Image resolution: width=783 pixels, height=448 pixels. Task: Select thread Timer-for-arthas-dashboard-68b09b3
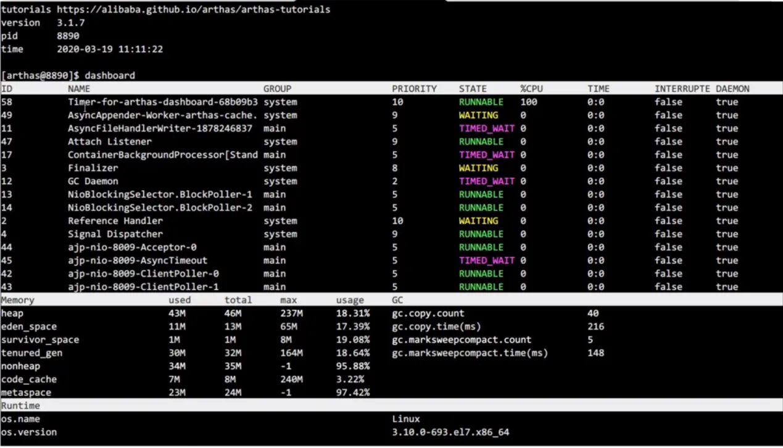(163, 102)
